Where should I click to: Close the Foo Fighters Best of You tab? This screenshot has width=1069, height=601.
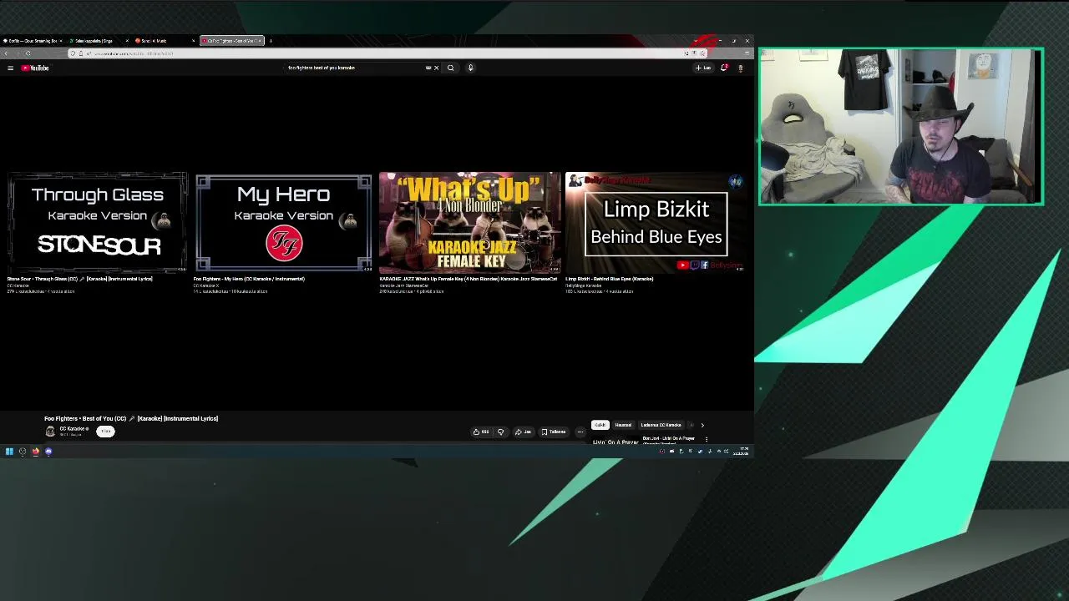[260, 41]
